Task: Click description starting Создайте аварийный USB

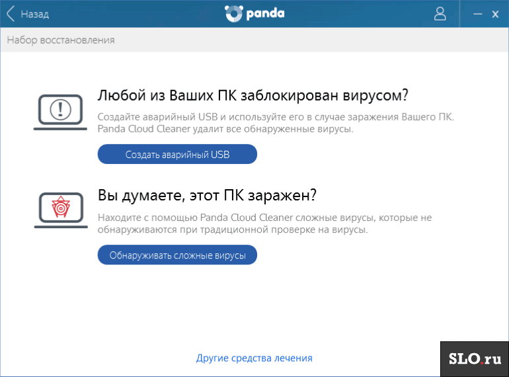Action: 276,123
